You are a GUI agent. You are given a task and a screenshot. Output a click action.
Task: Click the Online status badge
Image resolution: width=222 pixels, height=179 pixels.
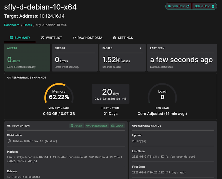tap(117, 126)
